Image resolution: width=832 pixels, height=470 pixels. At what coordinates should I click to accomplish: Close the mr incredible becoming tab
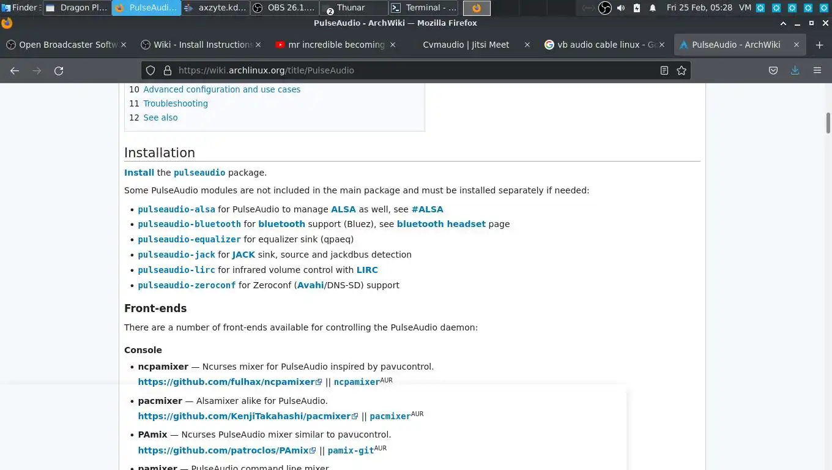click(393, 45)
